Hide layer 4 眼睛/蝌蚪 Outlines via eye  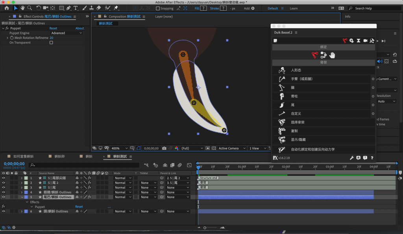pos(4,192)
